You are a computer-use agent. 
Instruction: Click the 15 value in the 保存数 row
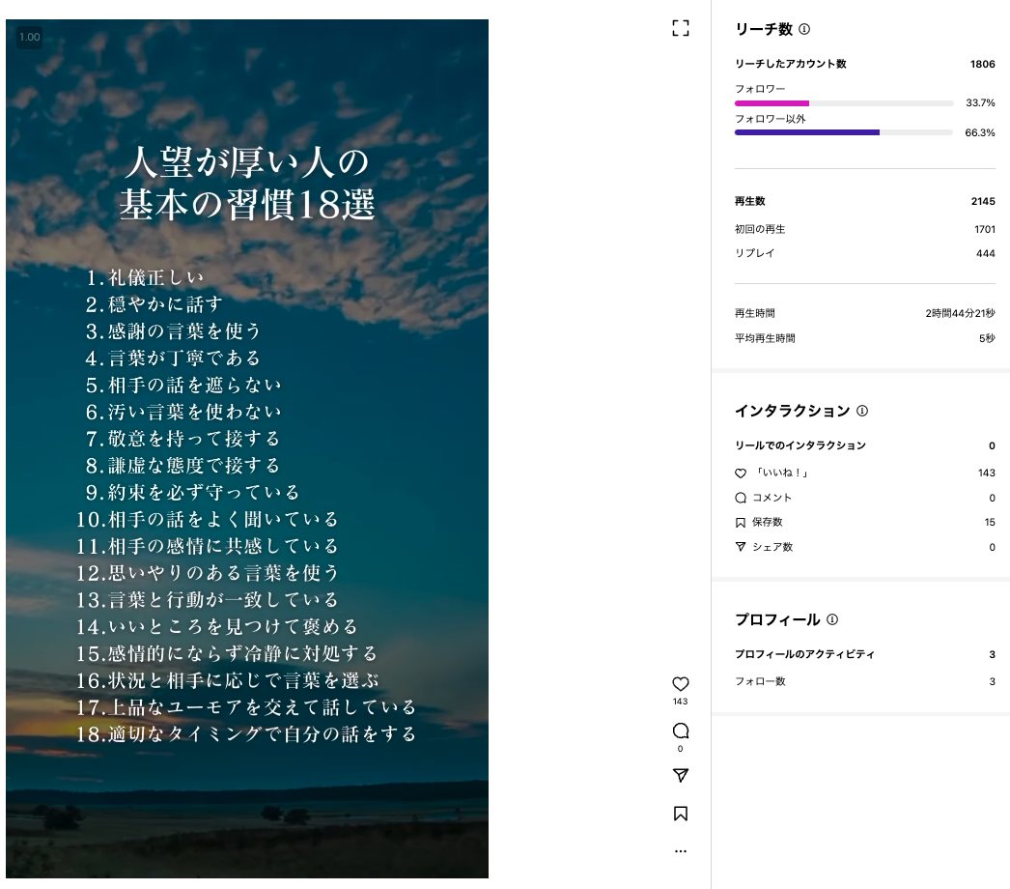pyautogui.click(x=990, y=522)
